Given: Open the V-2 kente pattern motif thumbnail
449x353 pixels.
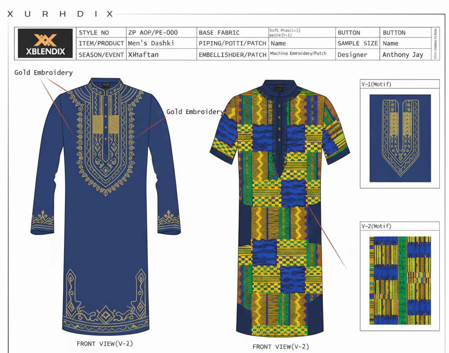Looking at the screenshot, I should click(400, 280).
